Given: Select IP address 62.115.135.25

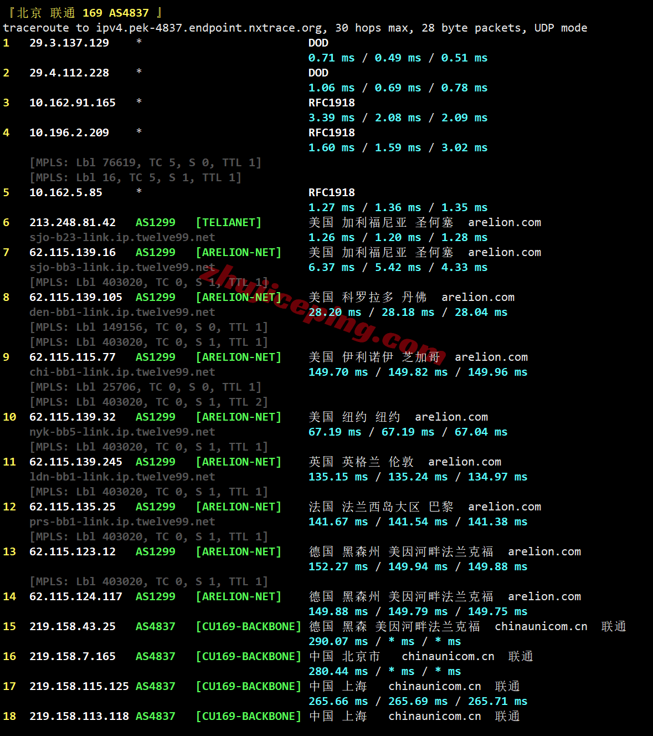Looking at the screenshot, I should pyautogui.click(x=73, y=507).
